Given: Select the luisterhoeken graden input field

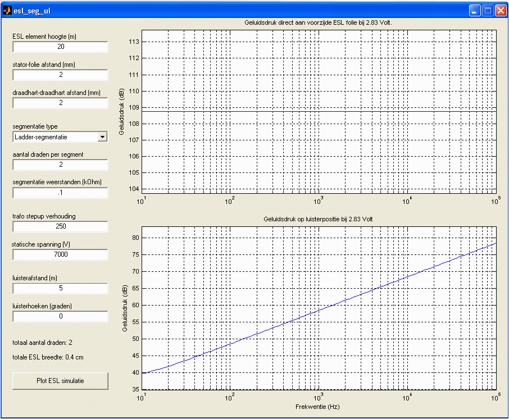Looking at the screenshot, I should [x=60, y=316].
